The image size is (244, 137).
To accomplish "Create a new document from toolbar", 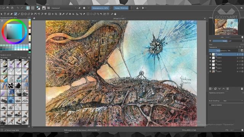I will click(3, 8).
